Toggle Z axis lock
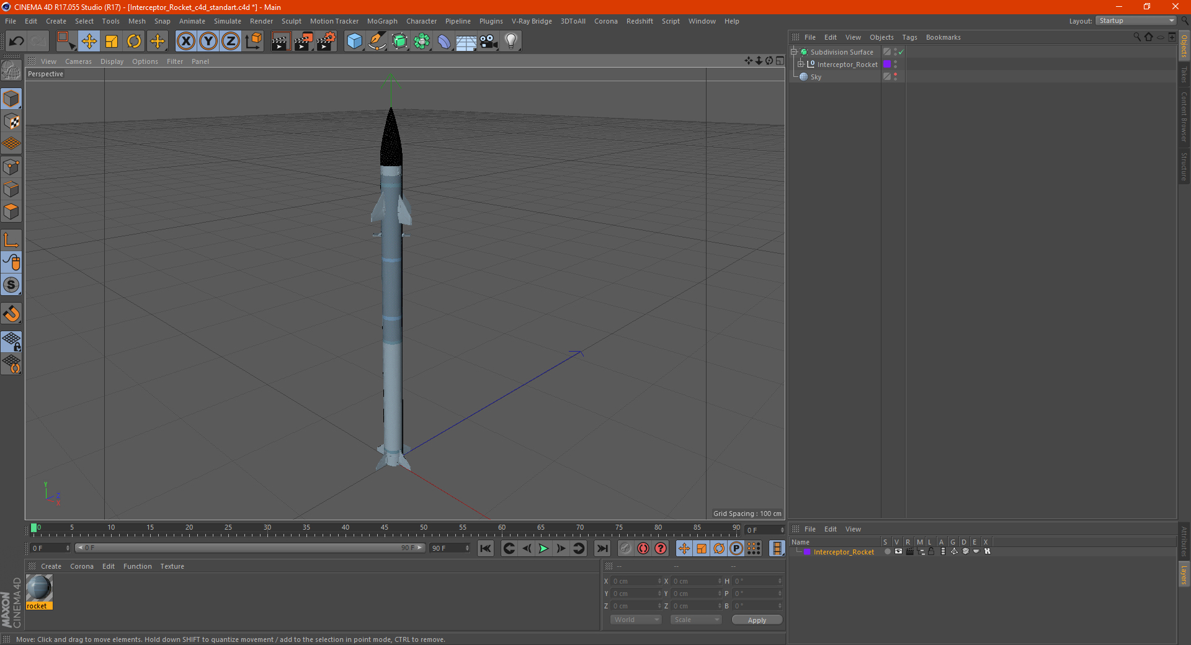The width and height of the screenshot is (1191, 645). click(x=231, y=42)
